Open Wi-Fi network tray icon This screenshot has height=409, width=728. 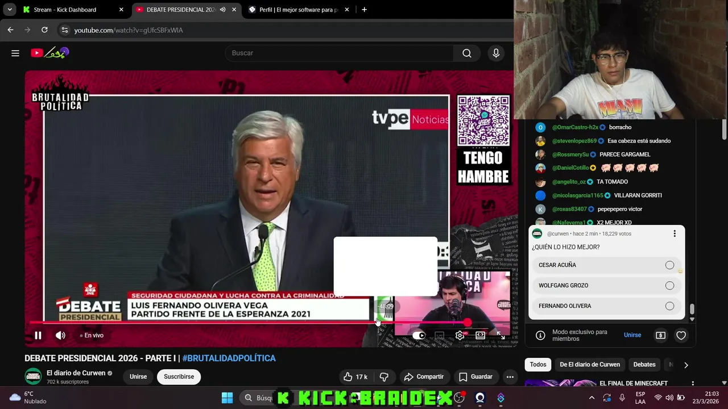pyautogui.click(x=658, y=398)
